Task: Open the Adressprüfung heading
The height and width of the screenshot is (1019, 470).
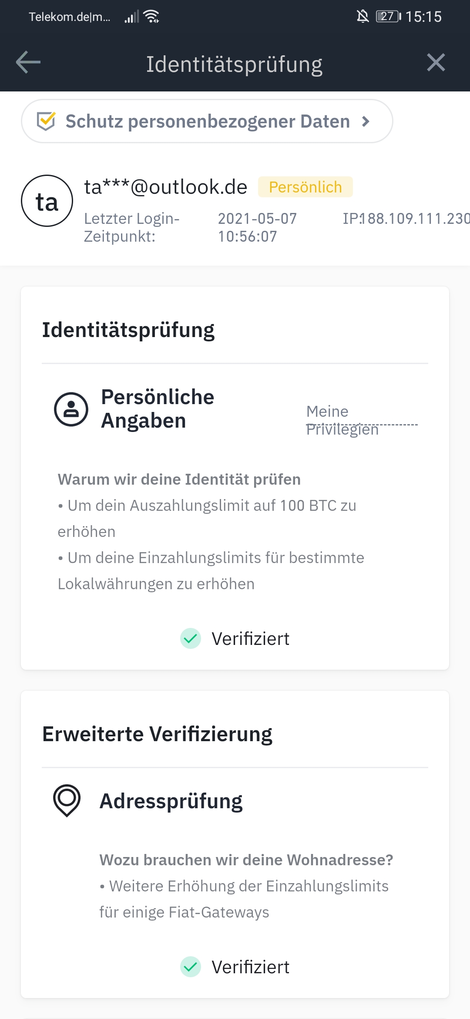Action: 171,801
